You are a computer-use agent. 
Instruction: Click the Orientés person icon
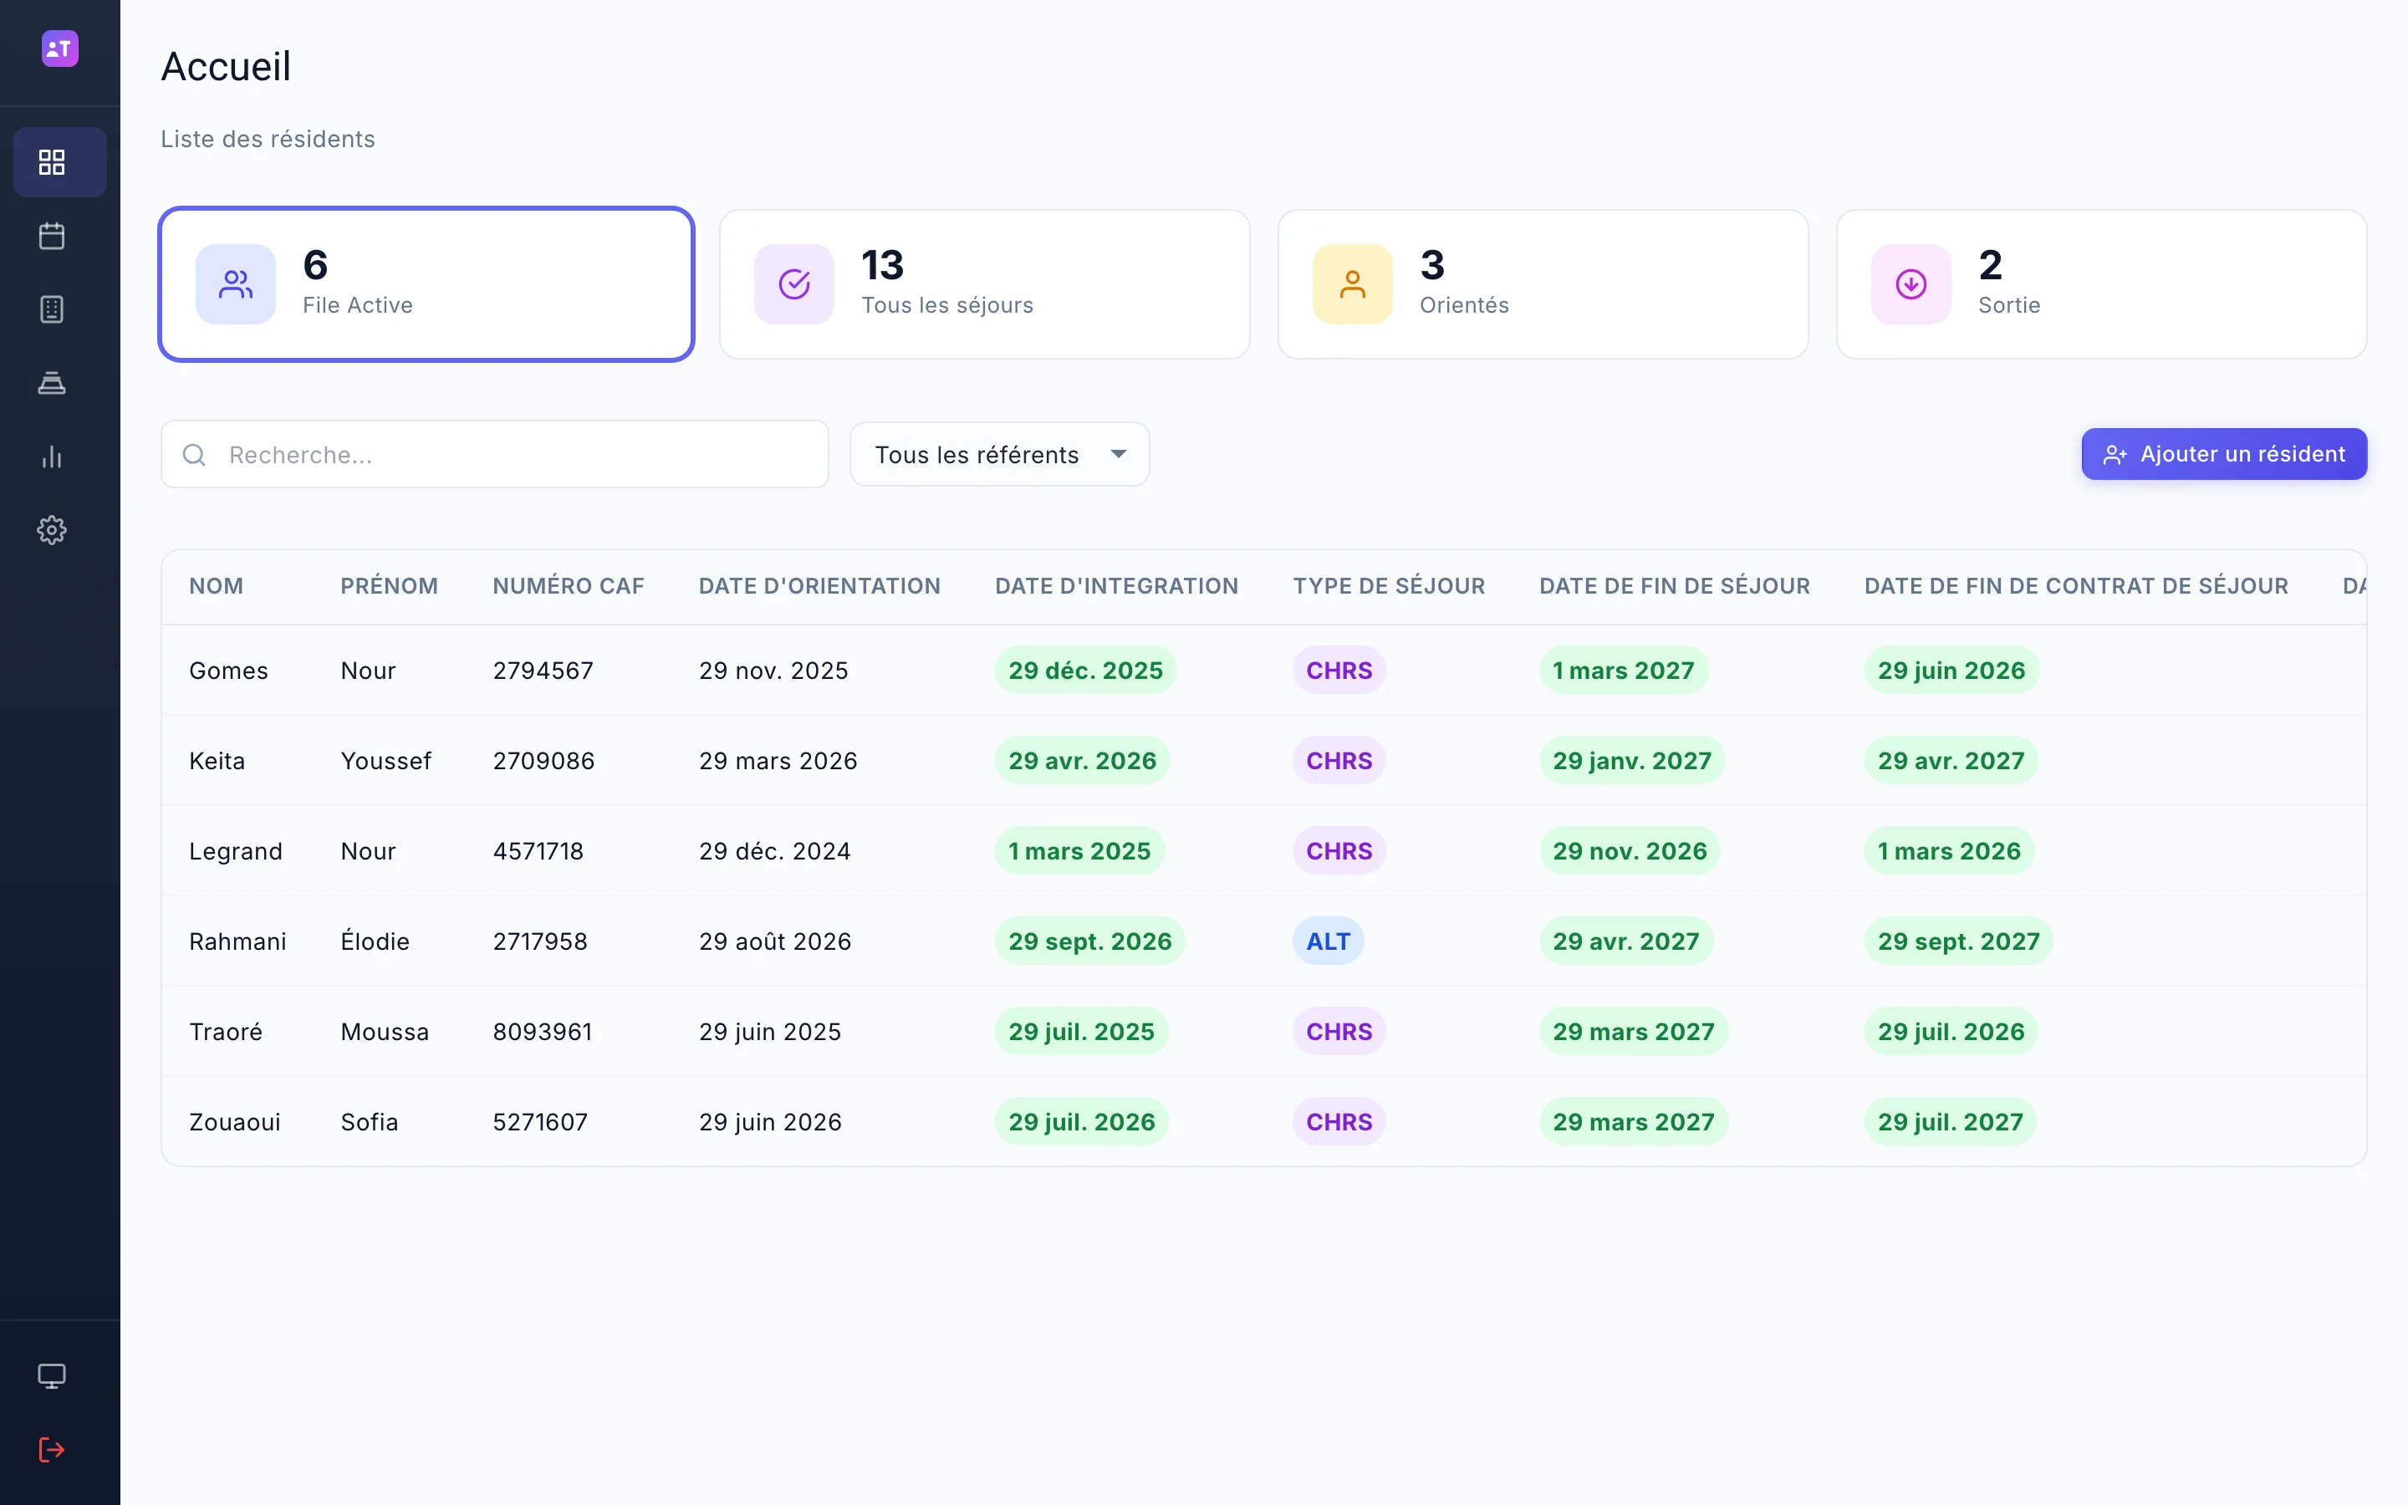[1352, 283]
